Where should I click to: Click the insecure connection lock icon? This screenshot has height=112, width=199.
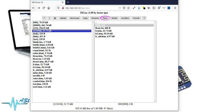pyautogui.click(x=63, y=8)
